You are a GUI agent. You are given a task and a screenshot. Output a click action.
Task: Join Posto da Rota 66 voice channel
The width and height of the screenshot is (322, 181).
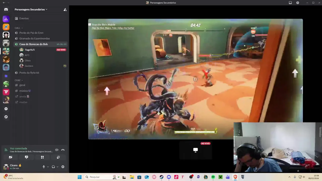coord(41,73)
